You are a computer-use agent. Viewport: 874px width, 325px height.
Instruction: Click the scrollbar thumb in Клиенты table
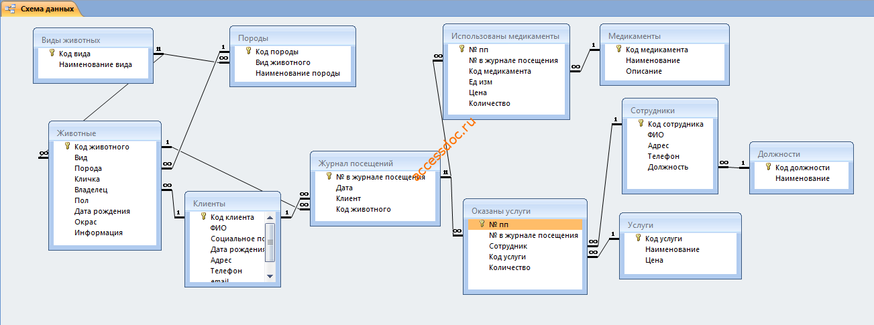(270, 242)
